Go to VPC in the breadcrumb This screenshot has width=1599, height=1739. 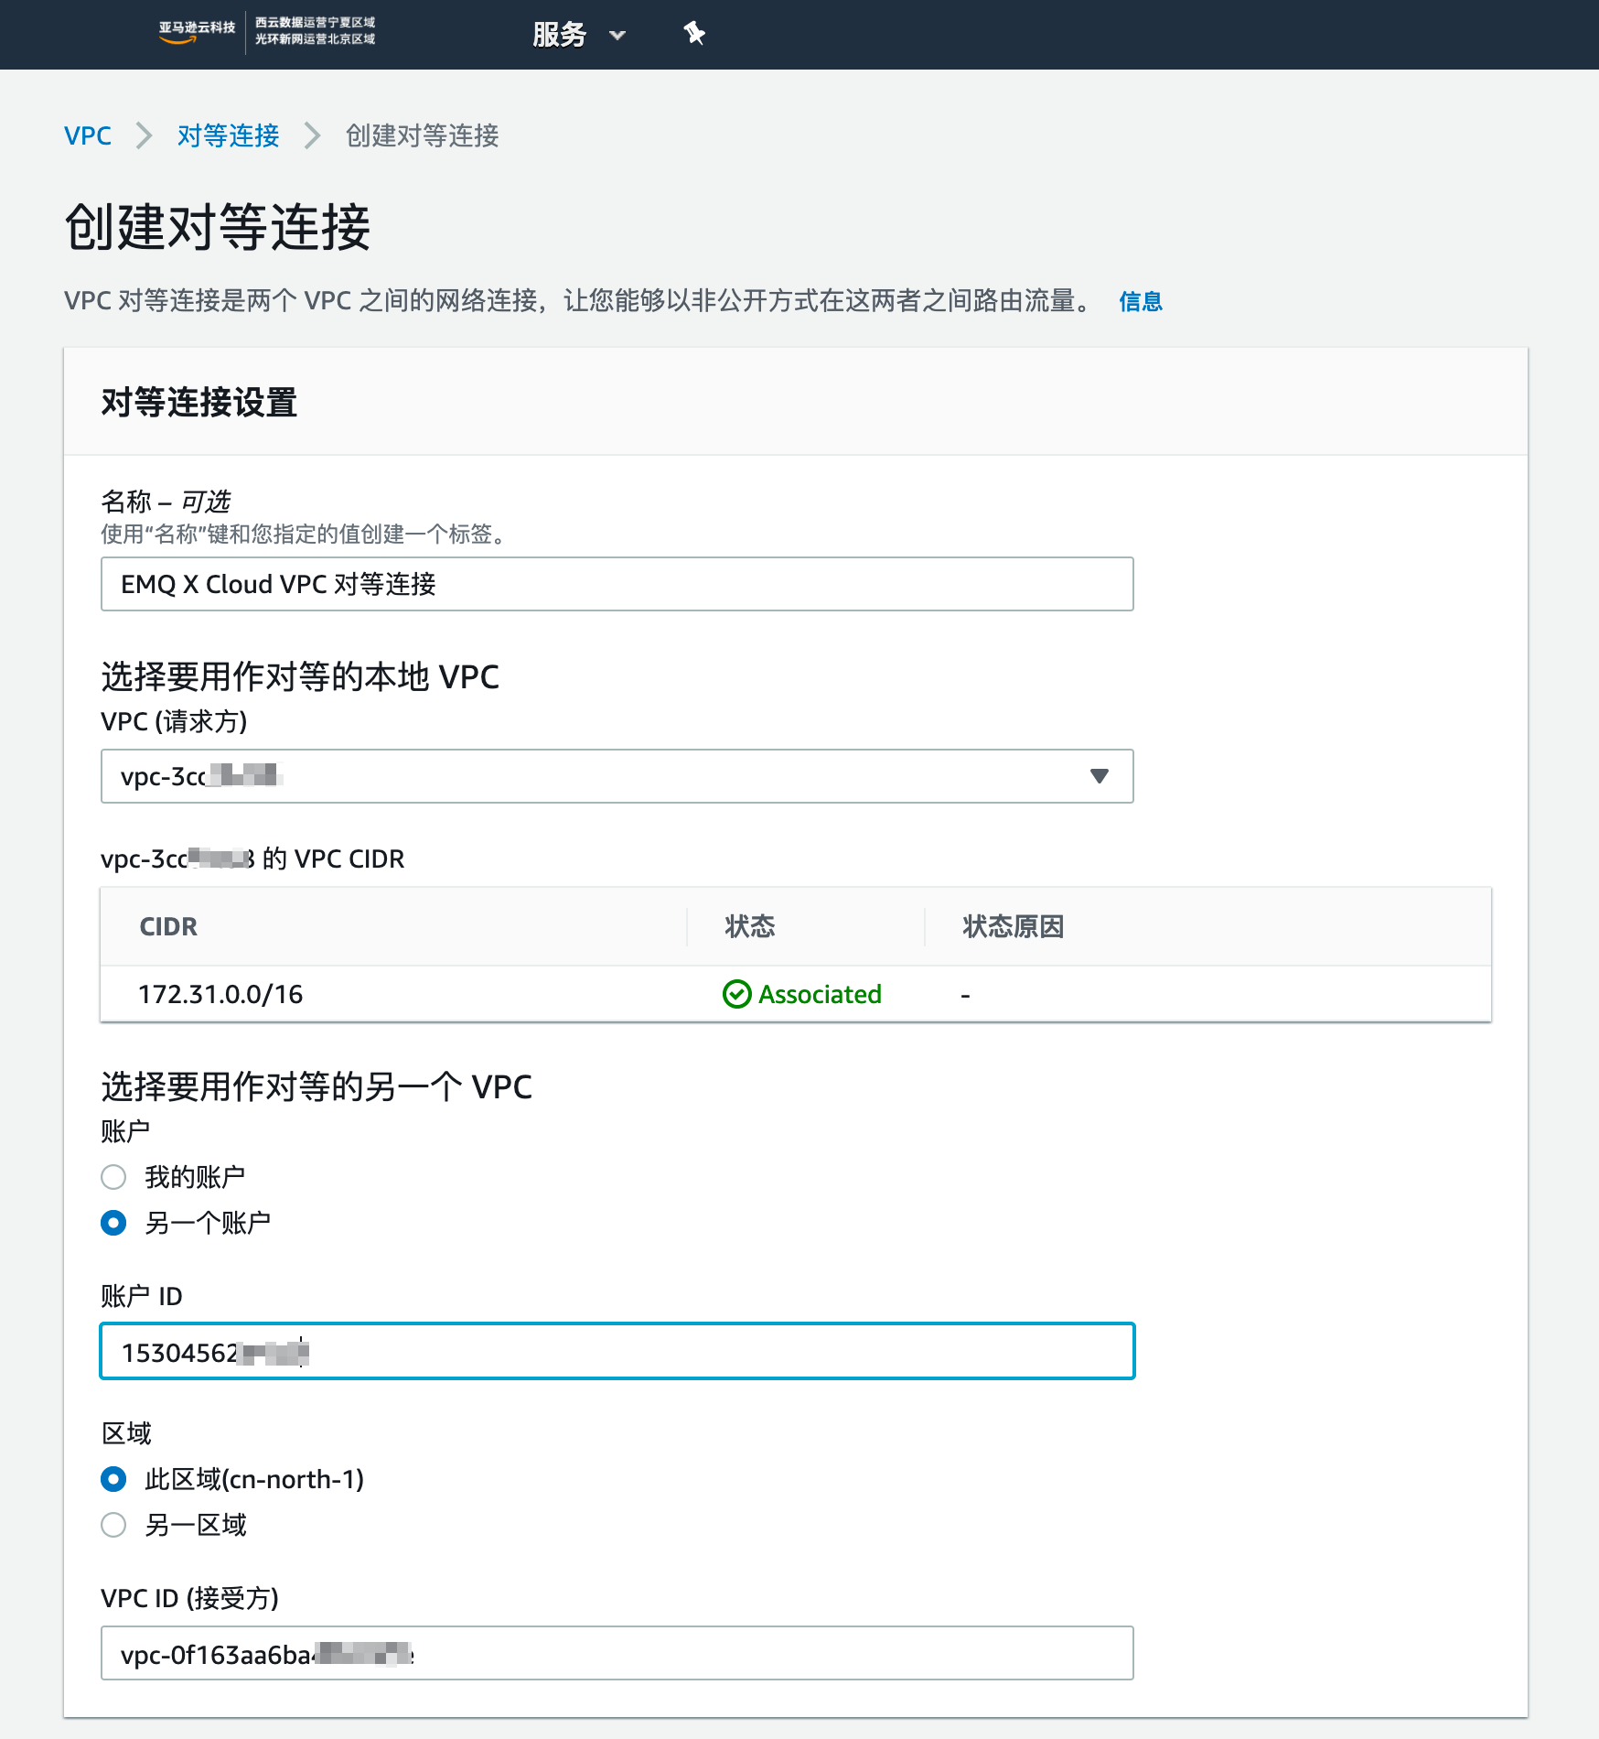tap(87, 135)
